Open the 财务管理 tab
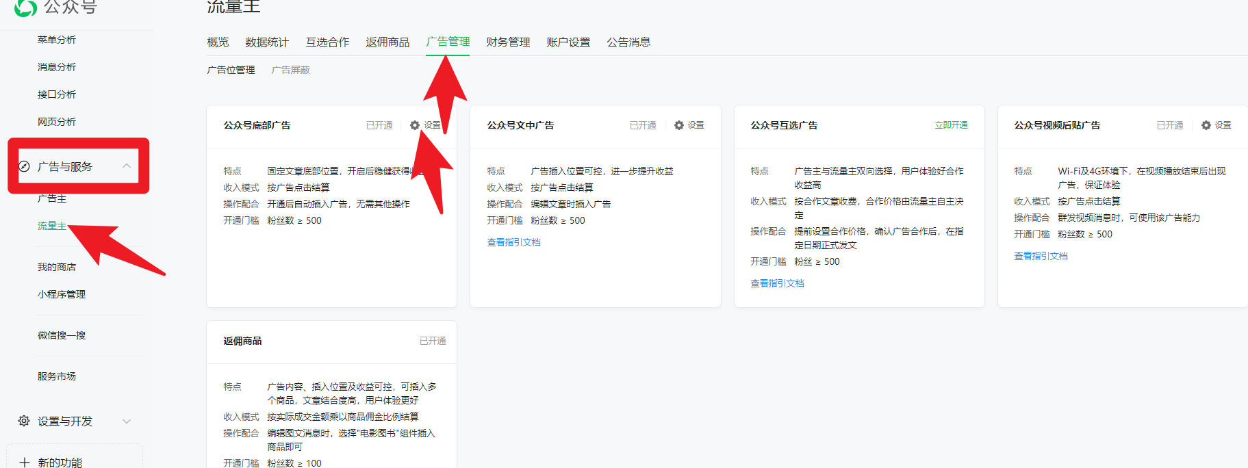The width and height of the screenshot is (1248, 468). [x=508, y=42]
